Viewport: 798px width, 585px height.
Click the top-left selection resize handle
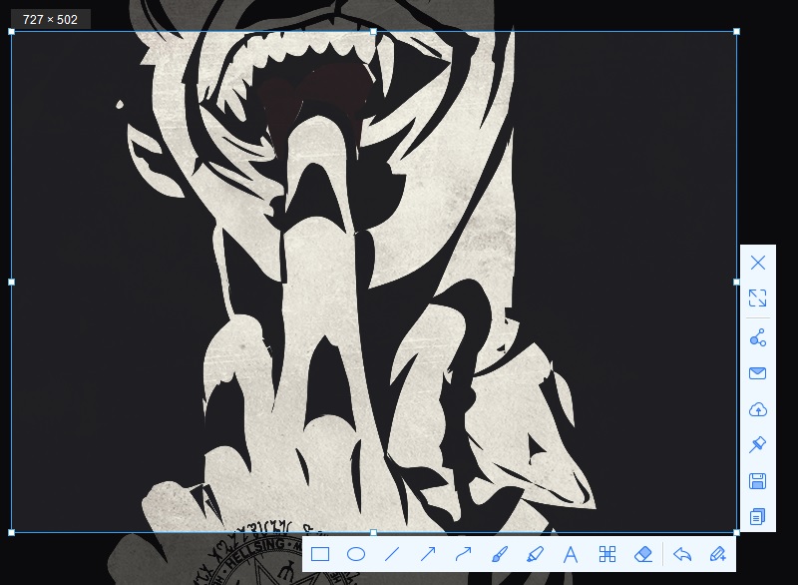(12, 32)
